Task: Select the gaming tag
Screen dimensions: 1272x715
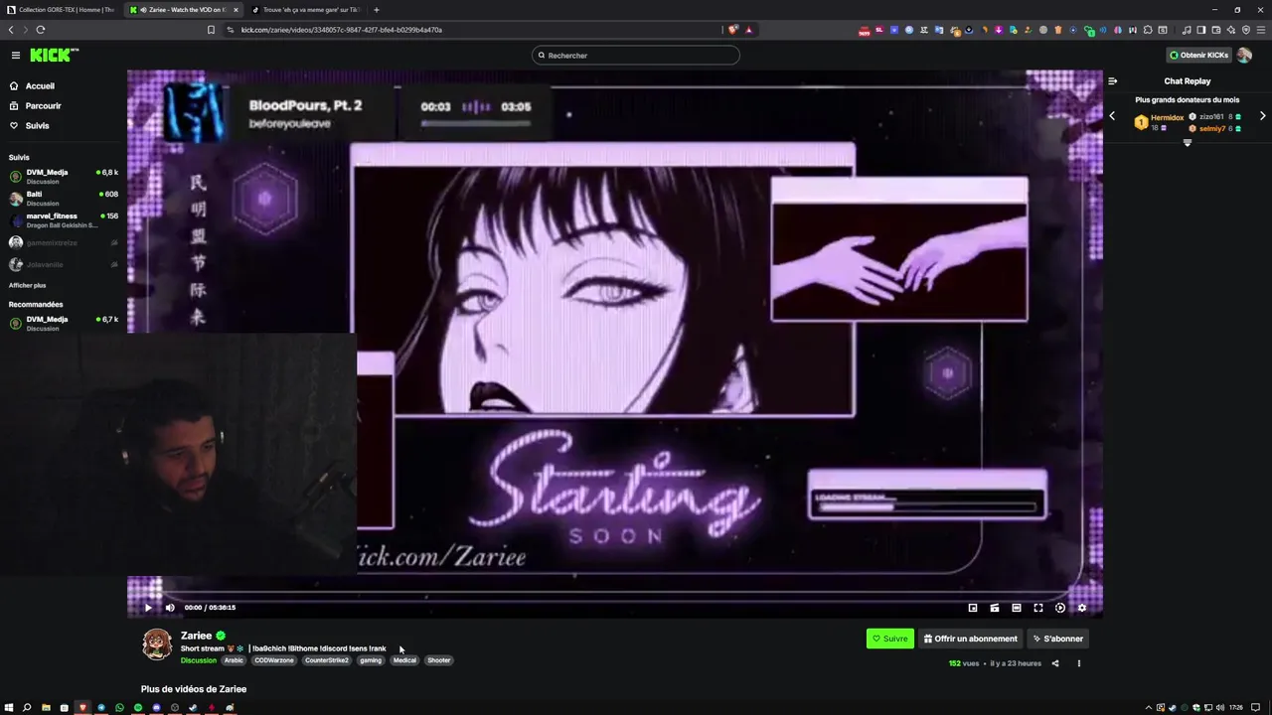Action: pos(371,660)
